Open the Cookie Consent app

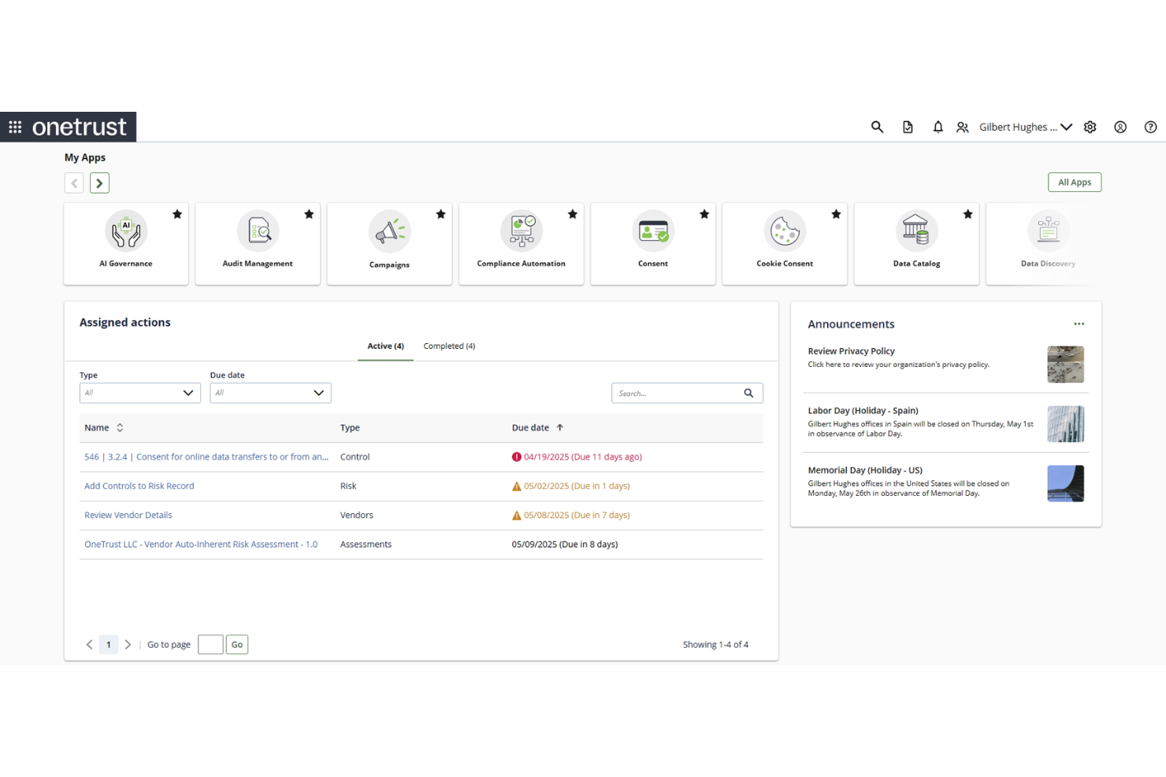click(x=784, y=240)
